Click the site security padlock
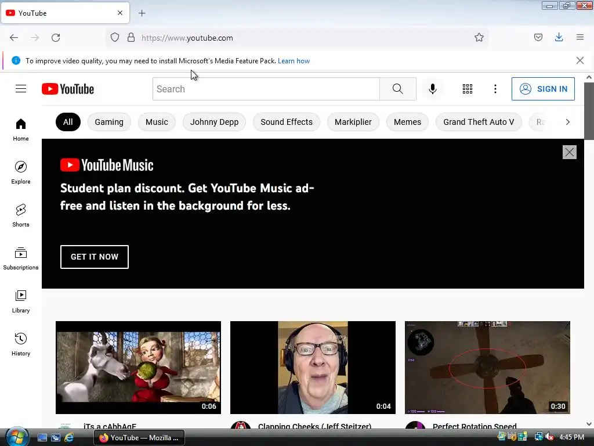Screen dimensions: 594x446 click(131, 38)
